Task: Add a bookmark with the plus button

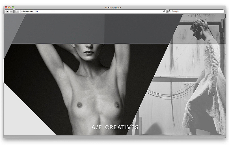Action: [17, 11]
